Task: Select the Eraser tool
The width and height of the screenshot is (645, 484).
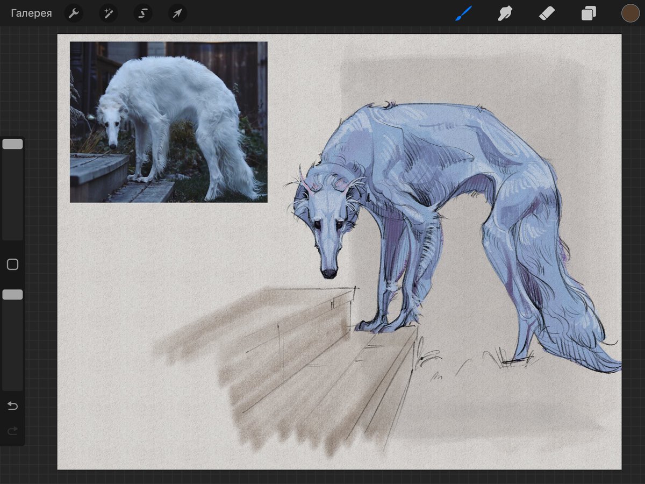Action: (x=547, y=13)
